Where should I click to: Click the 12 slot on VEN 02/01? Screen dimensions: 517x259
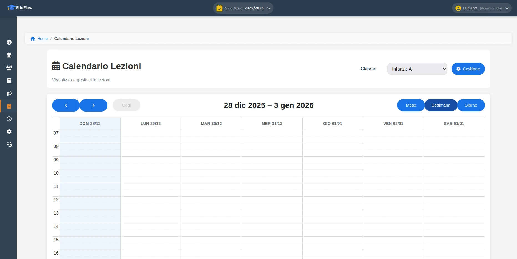coord(393,200)
